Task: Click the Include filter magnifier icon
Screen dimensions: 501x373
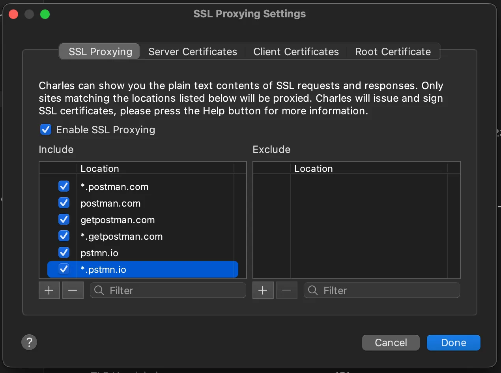Action: pos(100,291)
